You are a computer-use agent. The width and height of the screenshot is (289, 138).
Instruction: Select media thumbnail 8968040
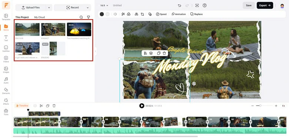coord(53,48)
